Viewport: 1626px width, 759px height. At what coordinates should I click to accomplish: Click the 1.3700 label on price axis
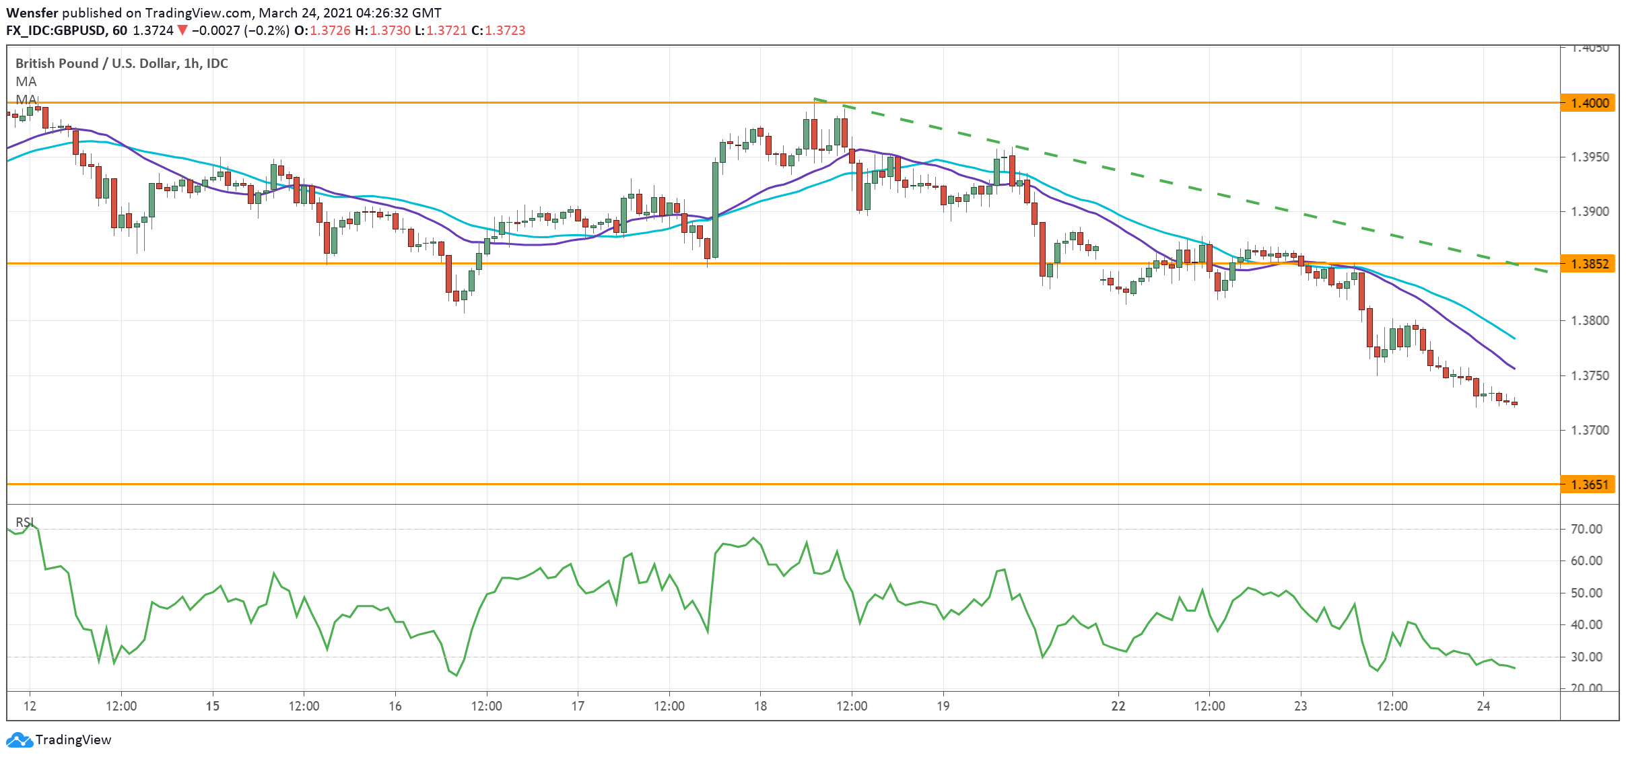click(x=1590, y=431)
